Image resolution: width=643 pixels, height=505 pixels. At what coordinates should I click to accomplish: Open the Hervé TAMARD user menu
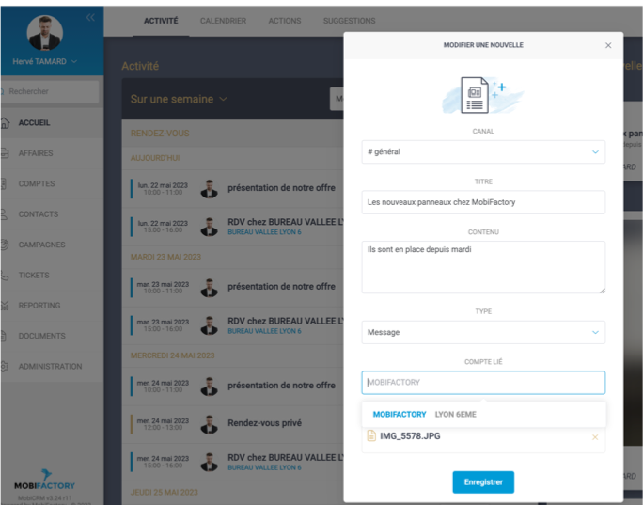coord(45,61)
